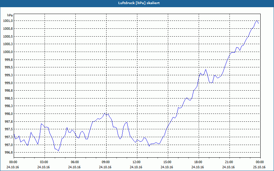Image resolution: width=274 pixels, height=171 pixels.
Task: Click the 998,3 y-axis tick value
Action: (x=9, y=106)
